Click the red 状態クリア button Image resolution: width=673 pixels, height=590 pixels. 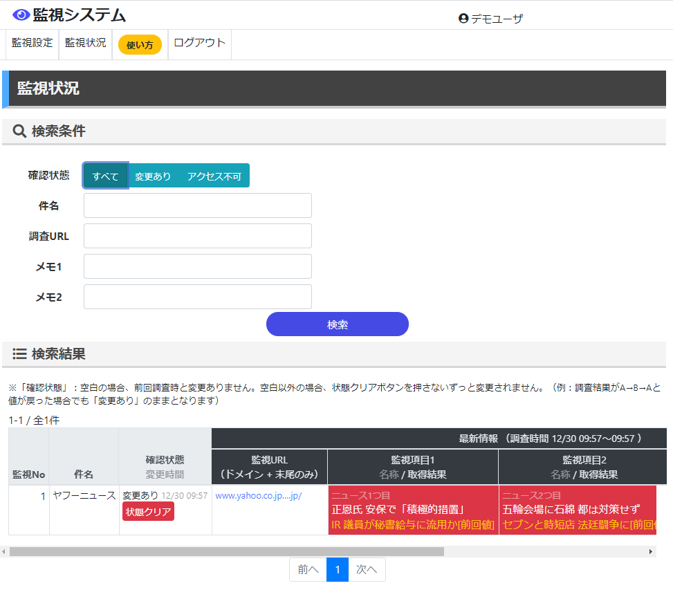tap(148, 512)
